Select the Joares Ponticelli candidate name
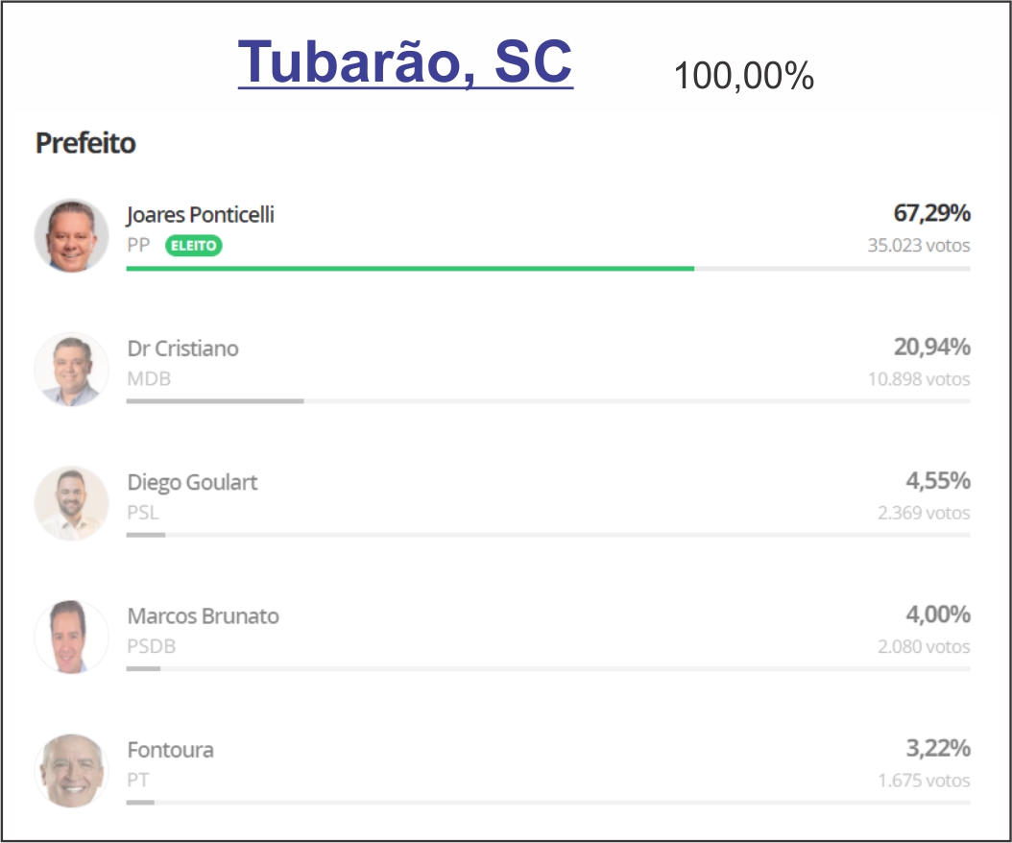The image size is (1012, 843). coord(200,215)
